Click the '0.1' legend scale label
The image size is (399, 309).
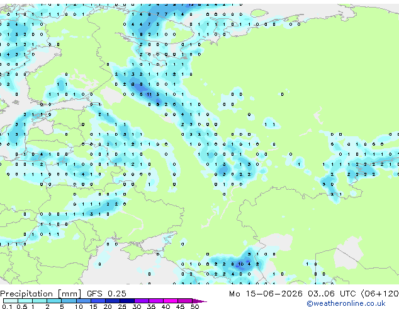[x=7, y=306]
